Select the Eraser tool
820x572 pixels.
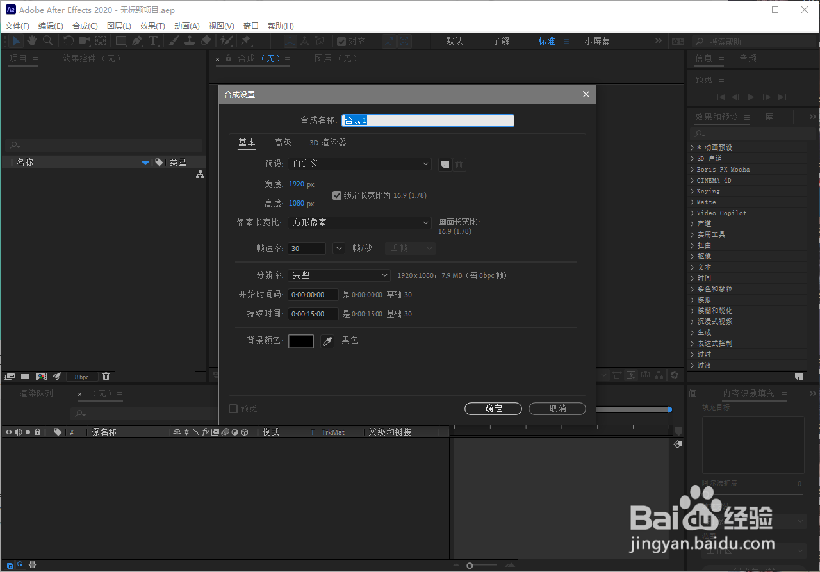coord(206,40)
